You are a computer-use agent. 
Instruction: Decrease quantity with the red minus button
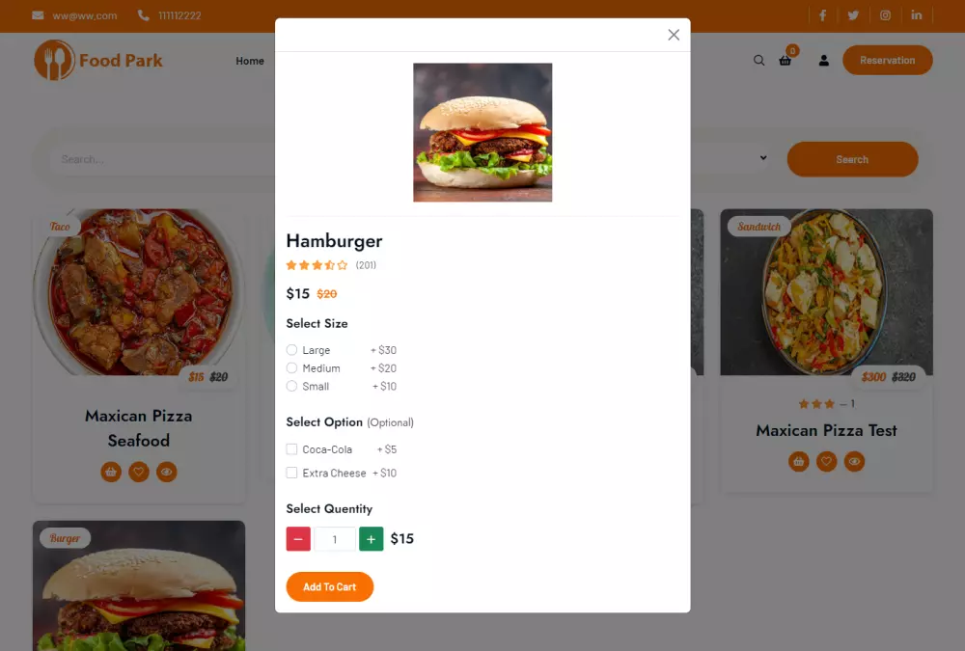(298, 539)
